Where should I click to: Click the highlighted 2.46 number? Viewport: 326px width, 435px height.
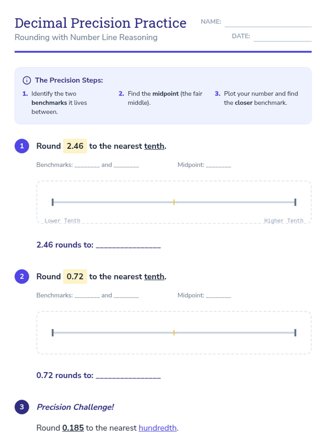(x=75, y=146)
